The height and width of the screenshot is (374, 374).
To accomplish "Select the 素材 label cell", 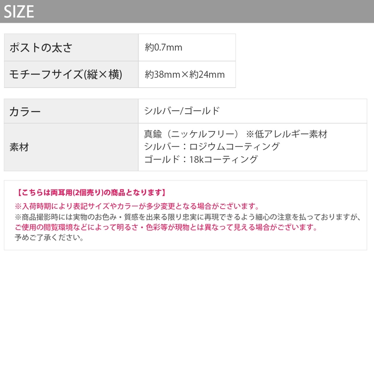I will coord(71,147).
